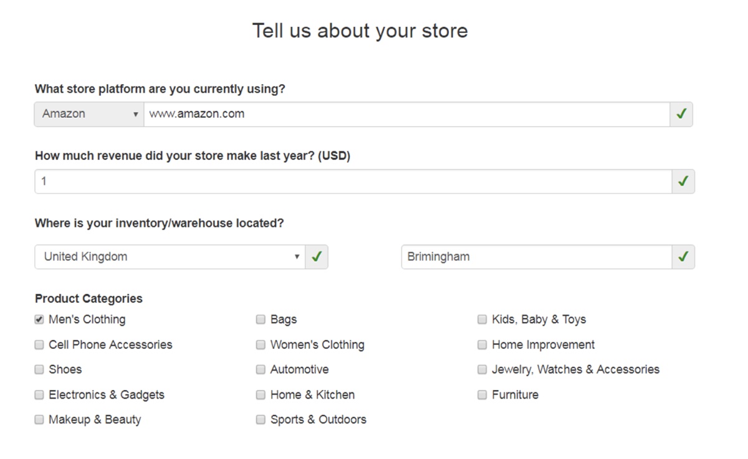Tick the Jewelry, Watches & Accessories checkbox
This screenshot has width=748, height=459.
click(482, 369)
